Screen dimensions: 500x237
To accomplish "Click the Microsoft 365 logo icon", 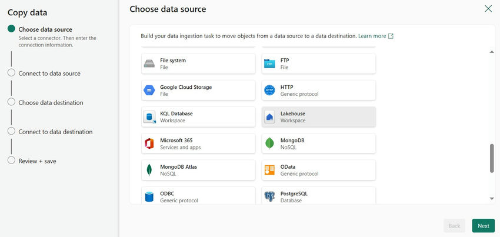I will pos(149,143).
